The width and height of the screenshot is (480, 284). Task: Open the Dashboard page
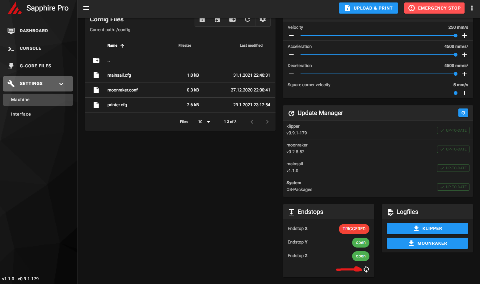click(x=34, y=31)
